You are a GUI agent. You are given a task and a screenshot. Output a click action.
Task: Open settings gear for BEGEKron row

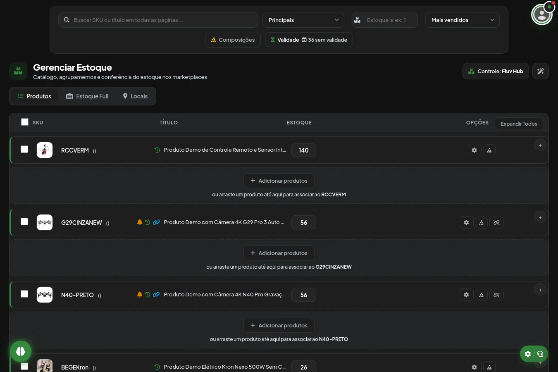pyautogui.click(x=474, y=367)
